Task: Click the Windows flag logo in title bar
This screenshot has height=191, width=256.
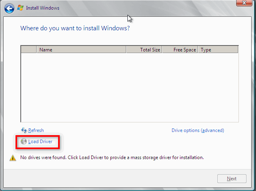Action: click(x=20, y=8)
